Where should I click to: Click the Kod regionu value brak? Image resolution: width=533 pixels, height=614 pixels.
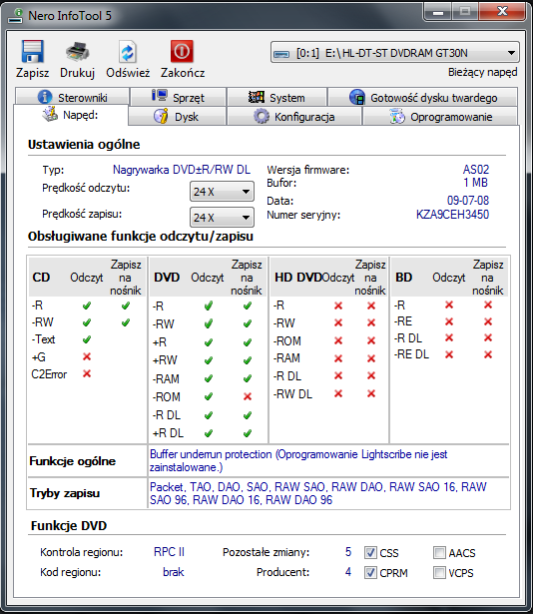(x=173, y=572)
